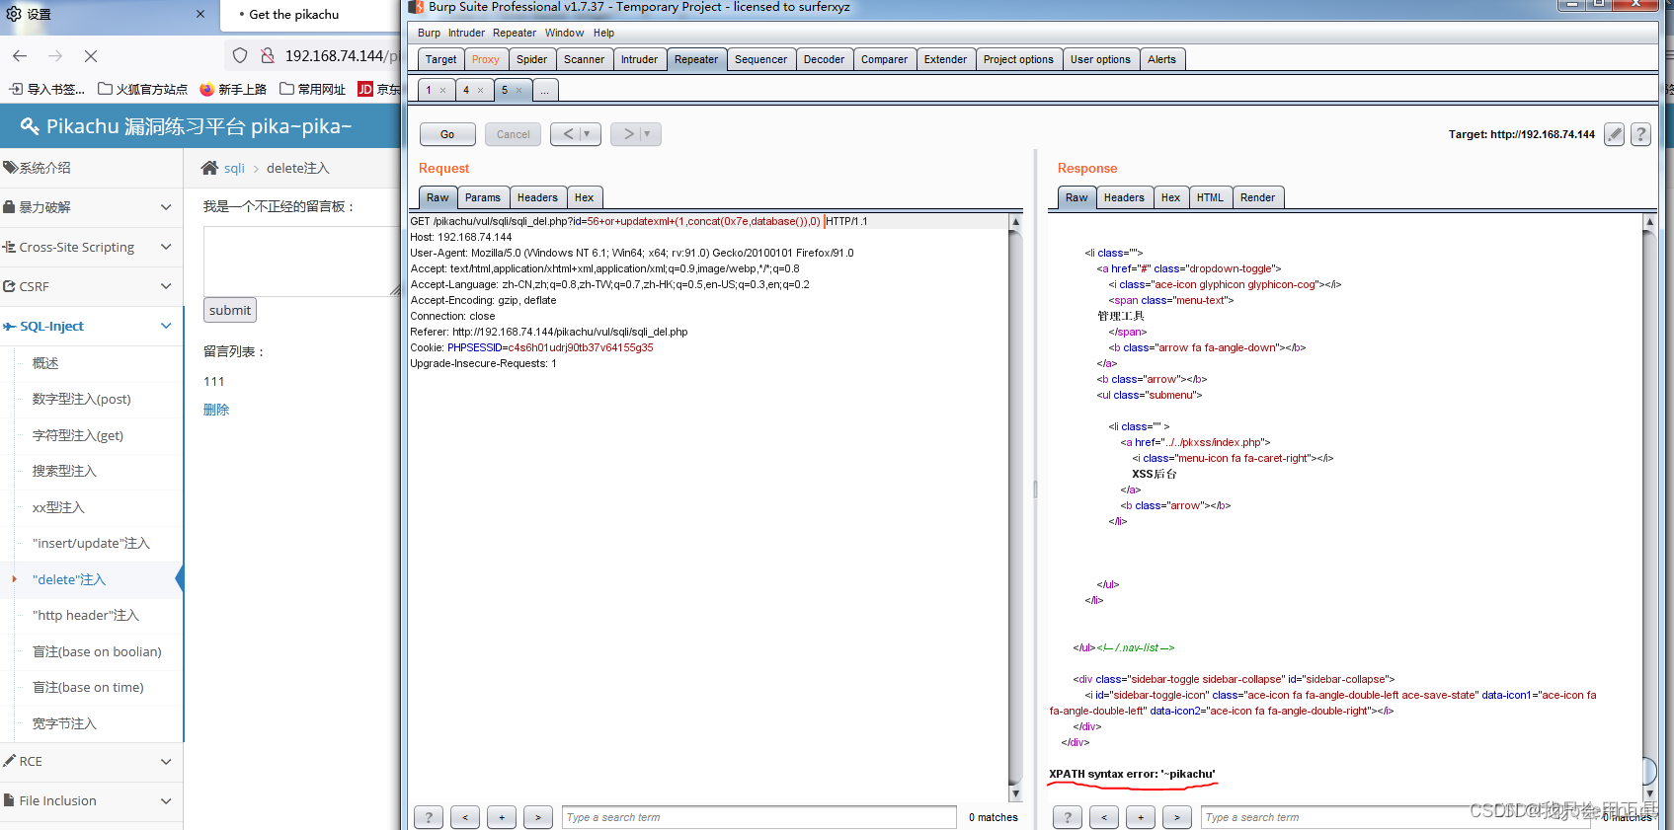Open the "http header" injection page

coord(86,615)
